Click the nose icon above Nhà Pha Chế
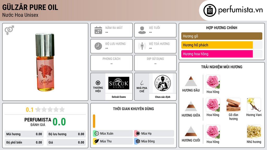This screenshot has width=267, height=150. 142,83
